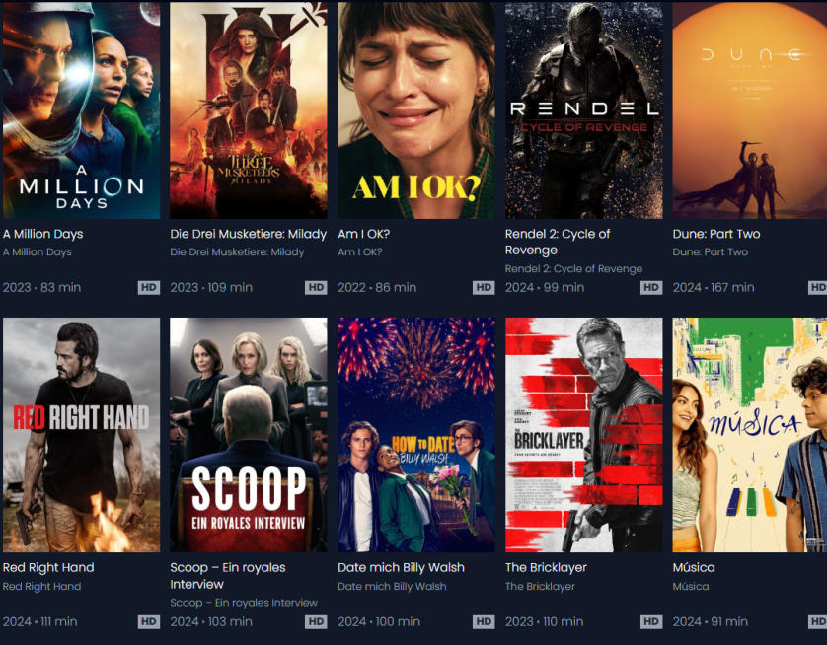Open the Música movie poster
Image resolution: width=827 pixels, height=645 pixels.
749,435
